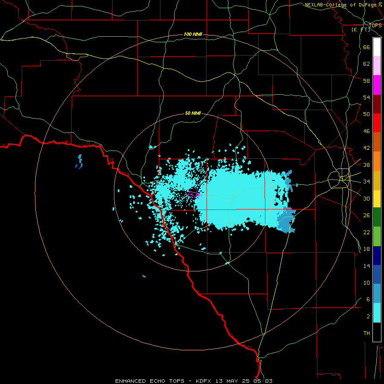Viewport: 384px width, 384px height.
Task: Pick the dark red legend color band
Action: click(x=377, y=104)
